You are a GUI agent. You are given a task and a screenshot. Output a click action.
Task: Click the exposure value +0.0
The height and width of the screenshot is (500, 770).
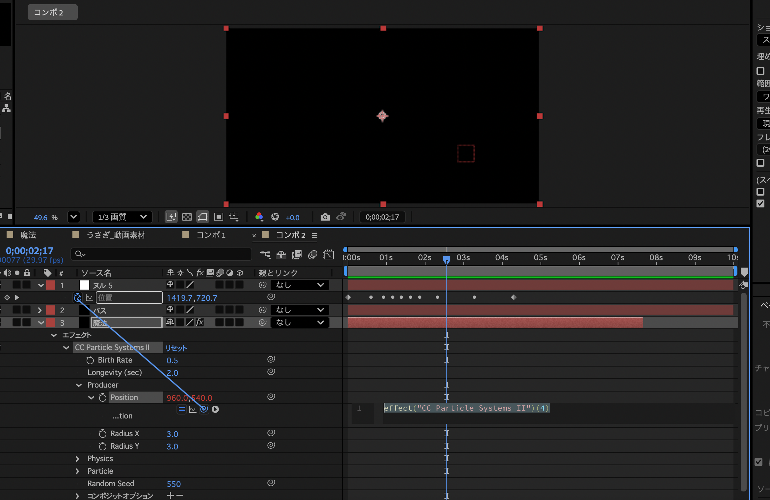pos(293,218)
